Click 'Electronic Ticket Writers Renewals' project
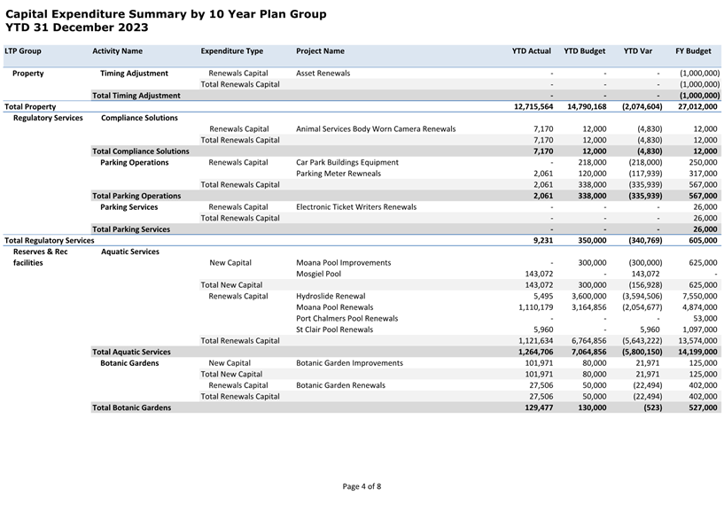724x512 pixels. 356,206
